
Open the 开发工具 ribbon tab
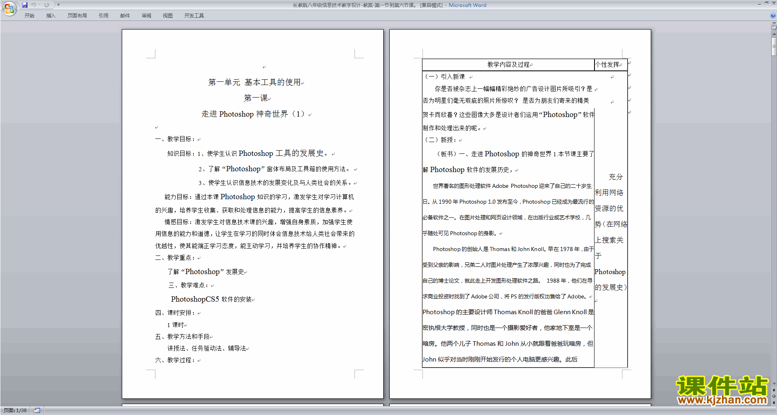click(194, 16)
